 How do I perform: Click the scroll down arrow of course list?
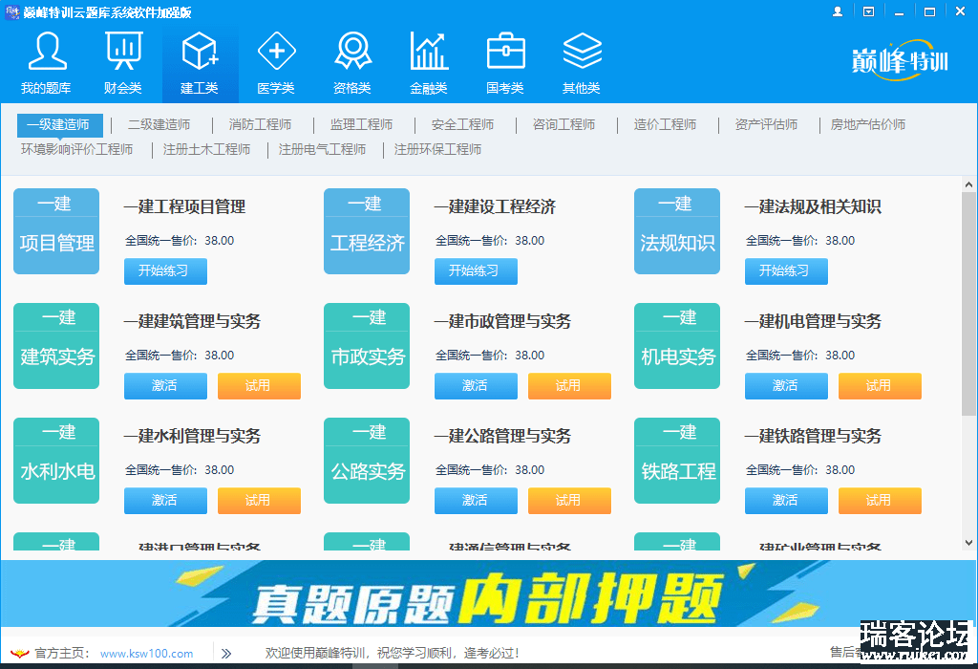968,543
